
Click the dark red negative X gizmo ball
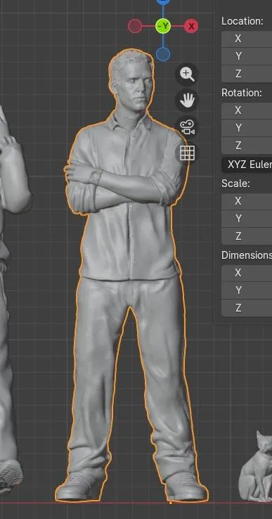135,26
